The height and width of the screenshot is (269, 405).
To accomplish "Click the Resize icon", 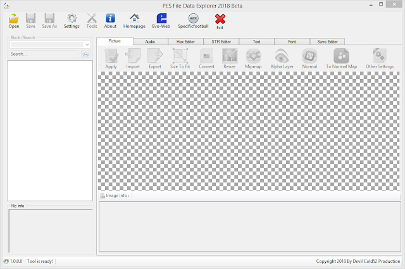I will point(230,56).
